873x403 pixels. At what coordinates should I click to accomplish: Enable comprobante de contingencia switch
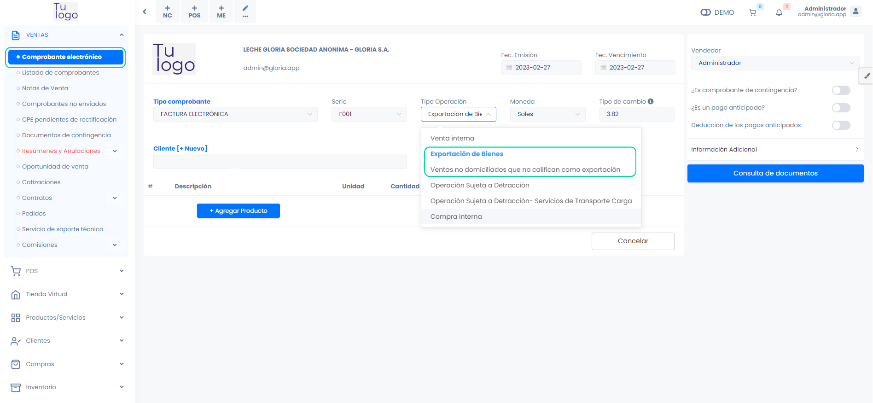pos(841,90)
